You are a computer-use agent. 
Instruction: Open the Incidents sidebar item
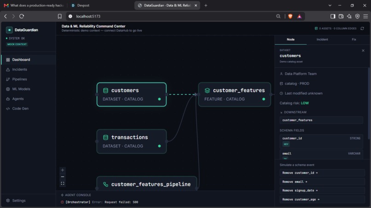pyautogui.click(x=29, y=69)
